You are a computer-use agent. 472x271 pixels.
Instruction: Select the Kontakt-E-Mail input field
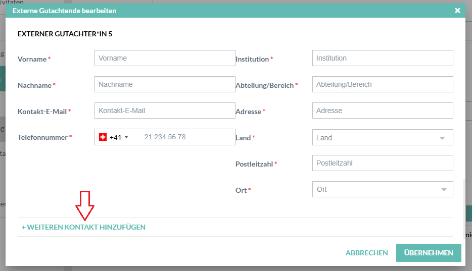coord(165,111)
